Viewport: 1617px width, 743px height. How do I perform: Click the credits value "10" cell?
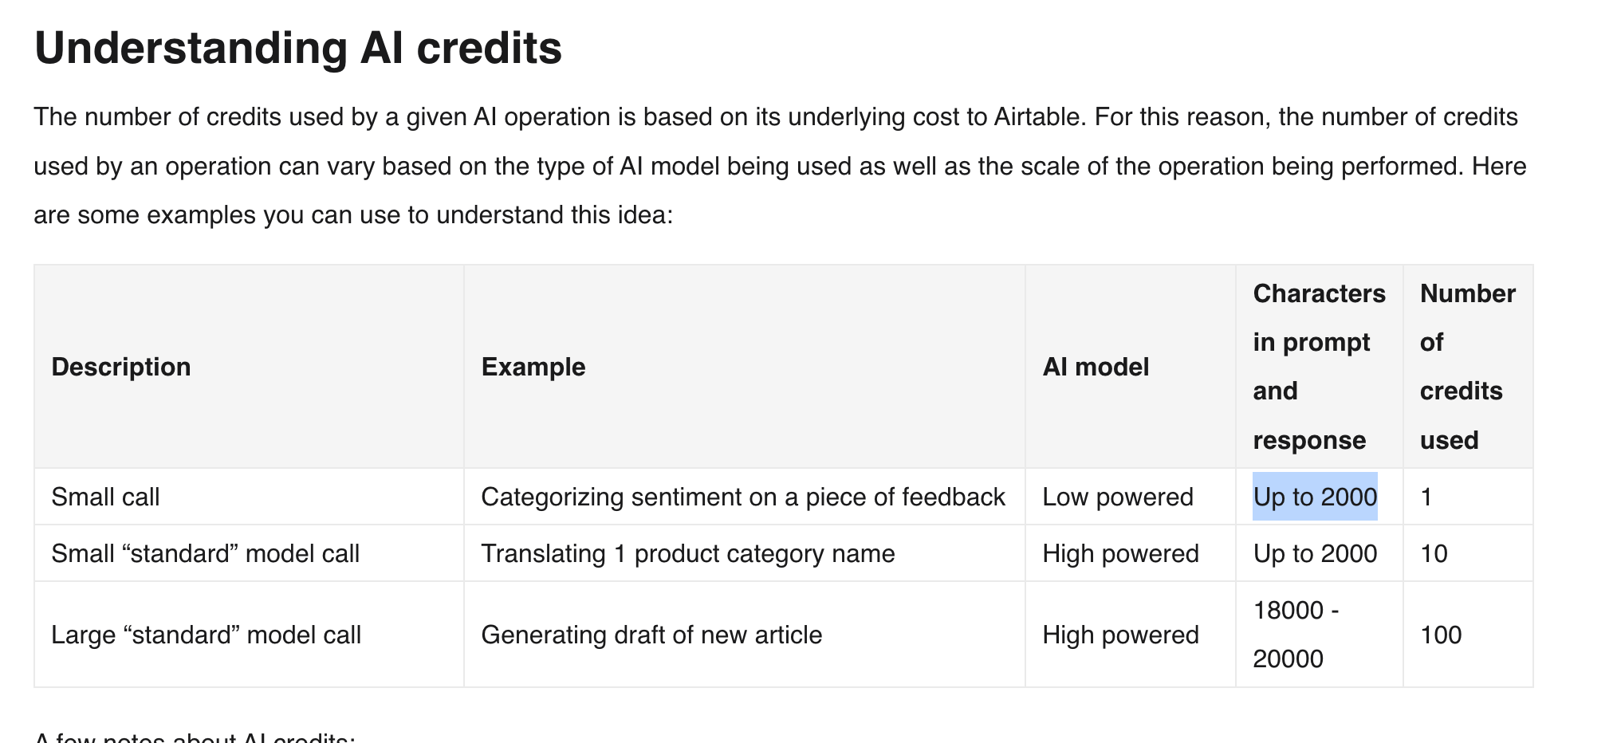pos(1434,554)
